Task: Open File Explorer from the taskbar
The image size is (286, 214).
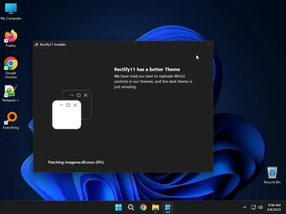Action: (155, 207)
